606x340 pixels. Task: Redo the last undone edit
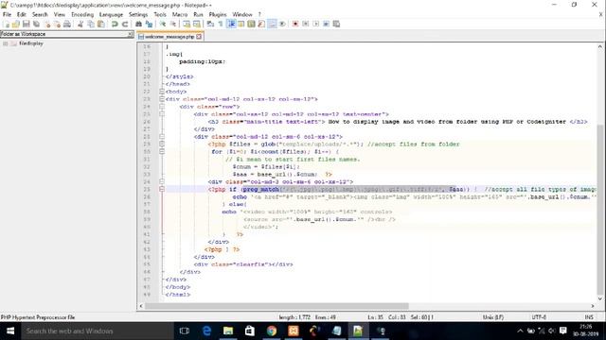[x=125, y=24]
